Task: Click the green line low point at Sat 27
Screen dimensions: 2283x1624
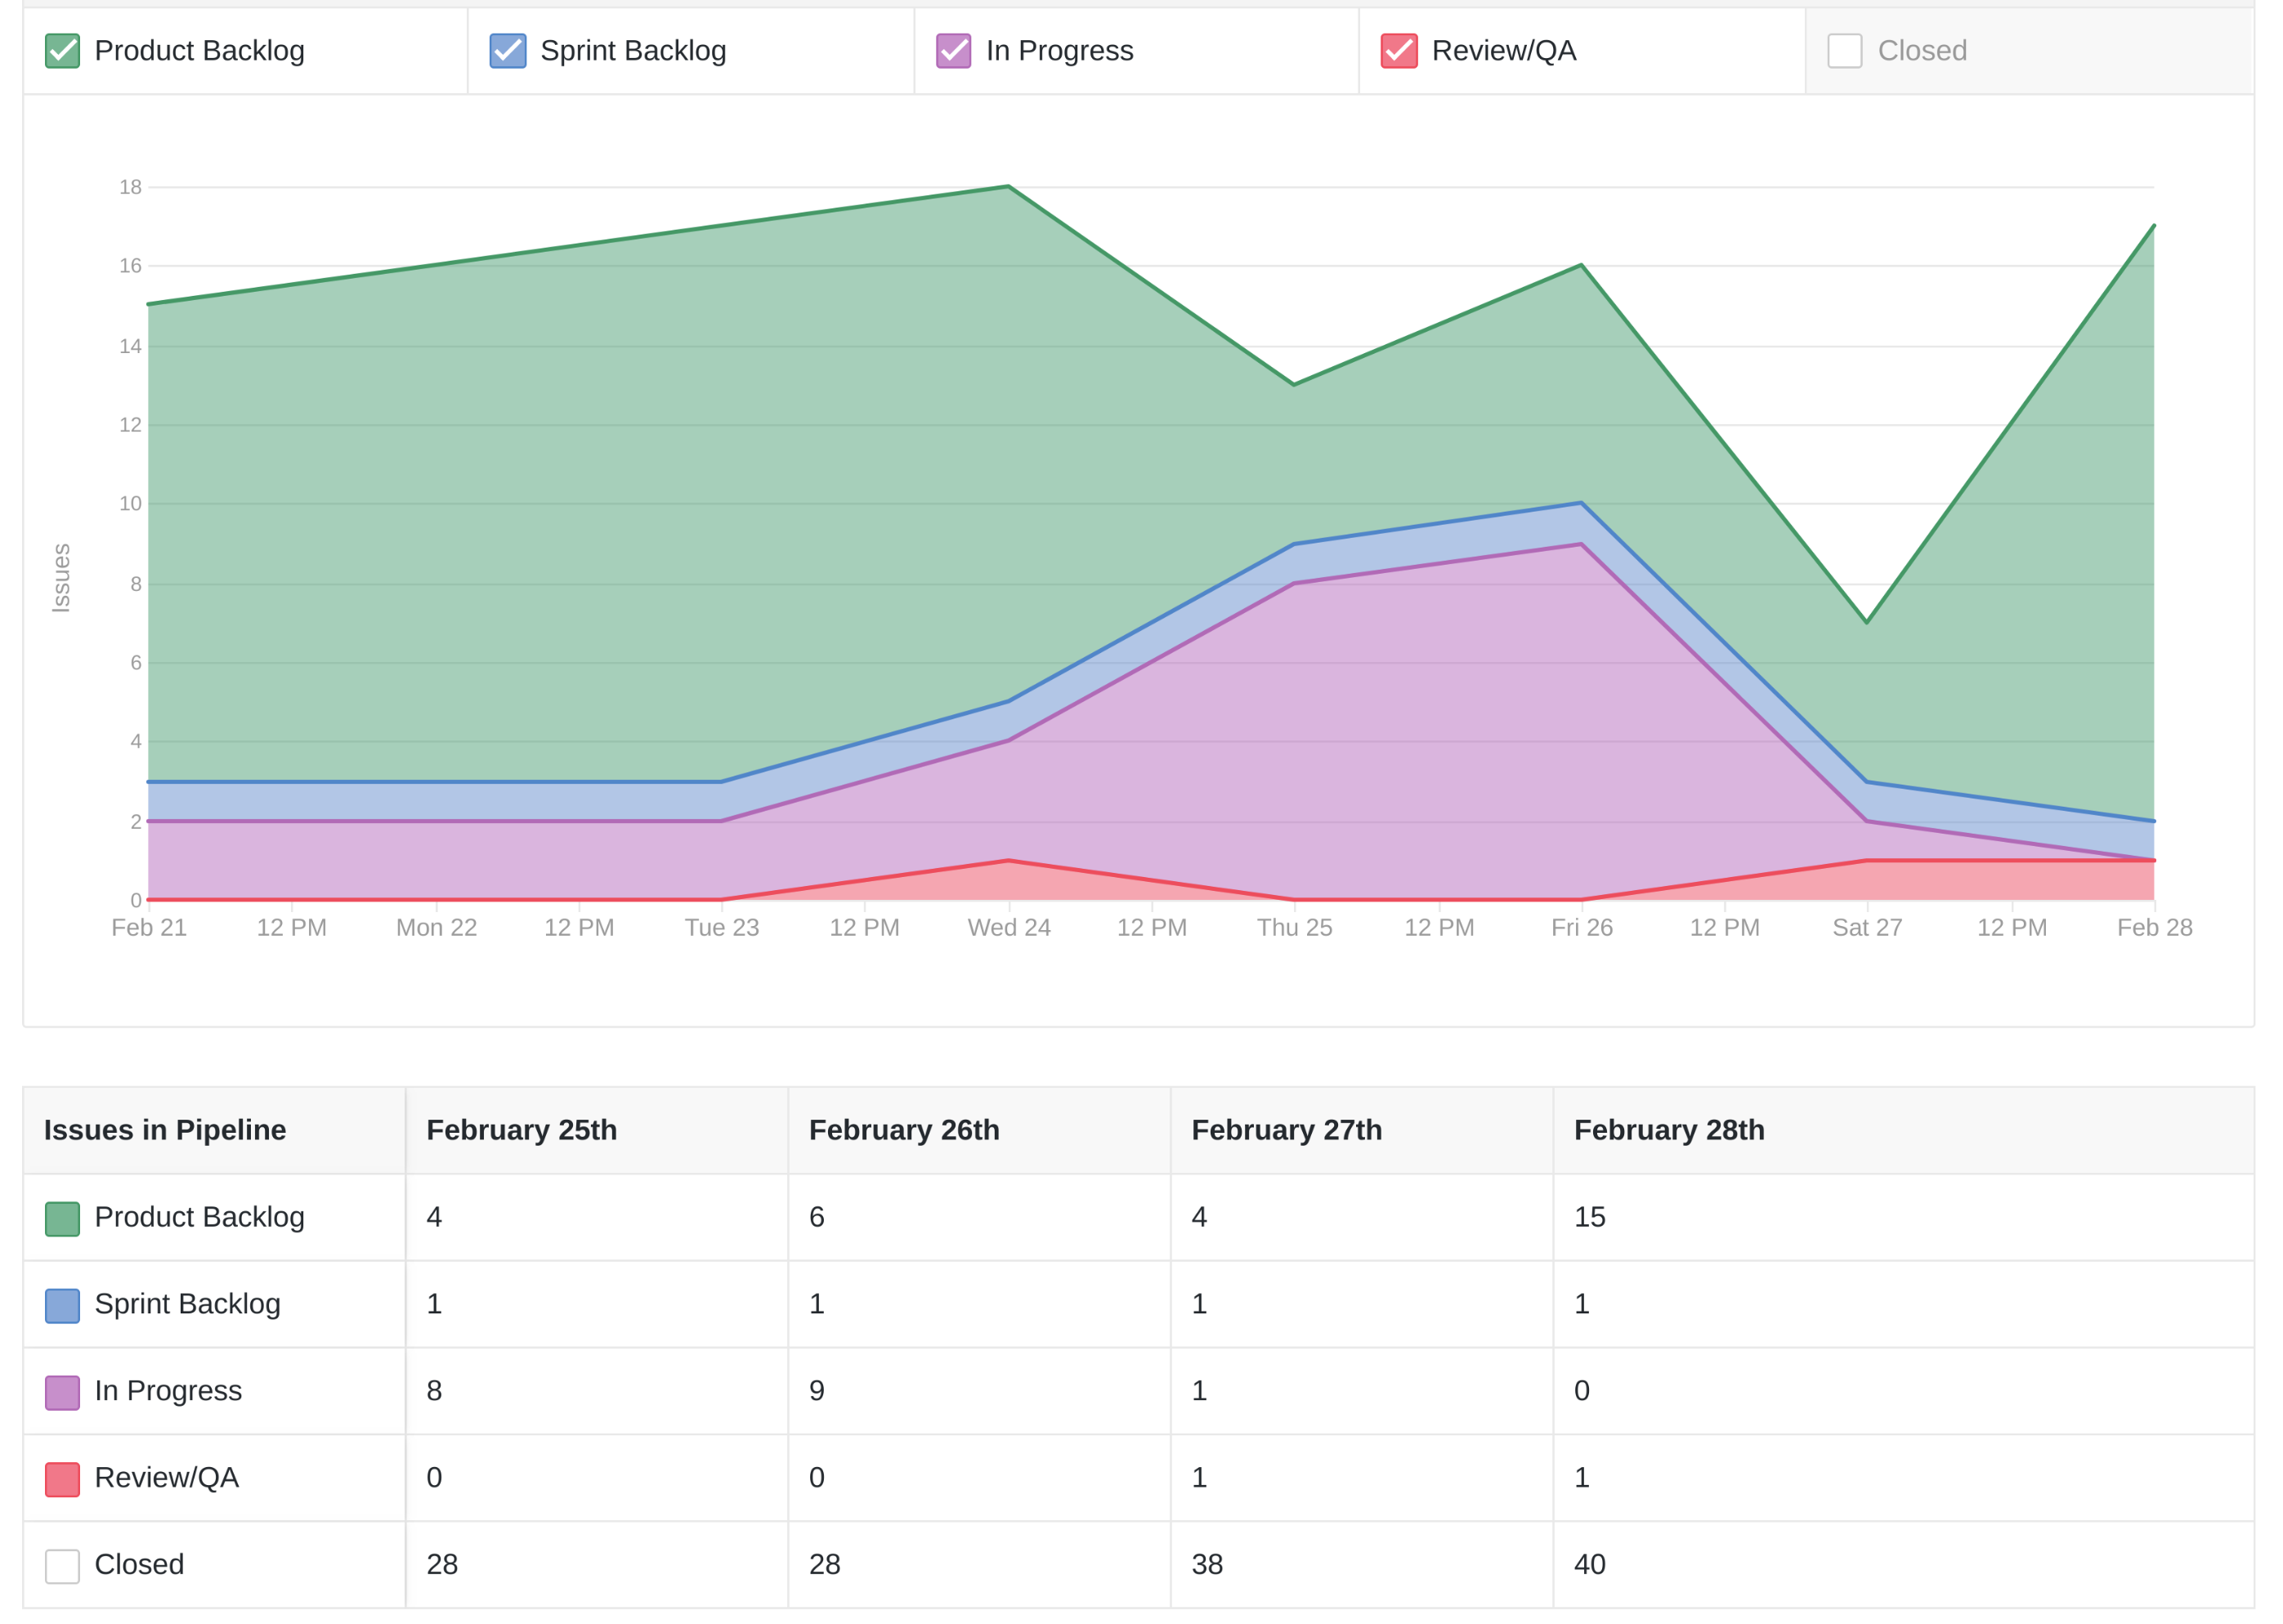Action: 1868,623
